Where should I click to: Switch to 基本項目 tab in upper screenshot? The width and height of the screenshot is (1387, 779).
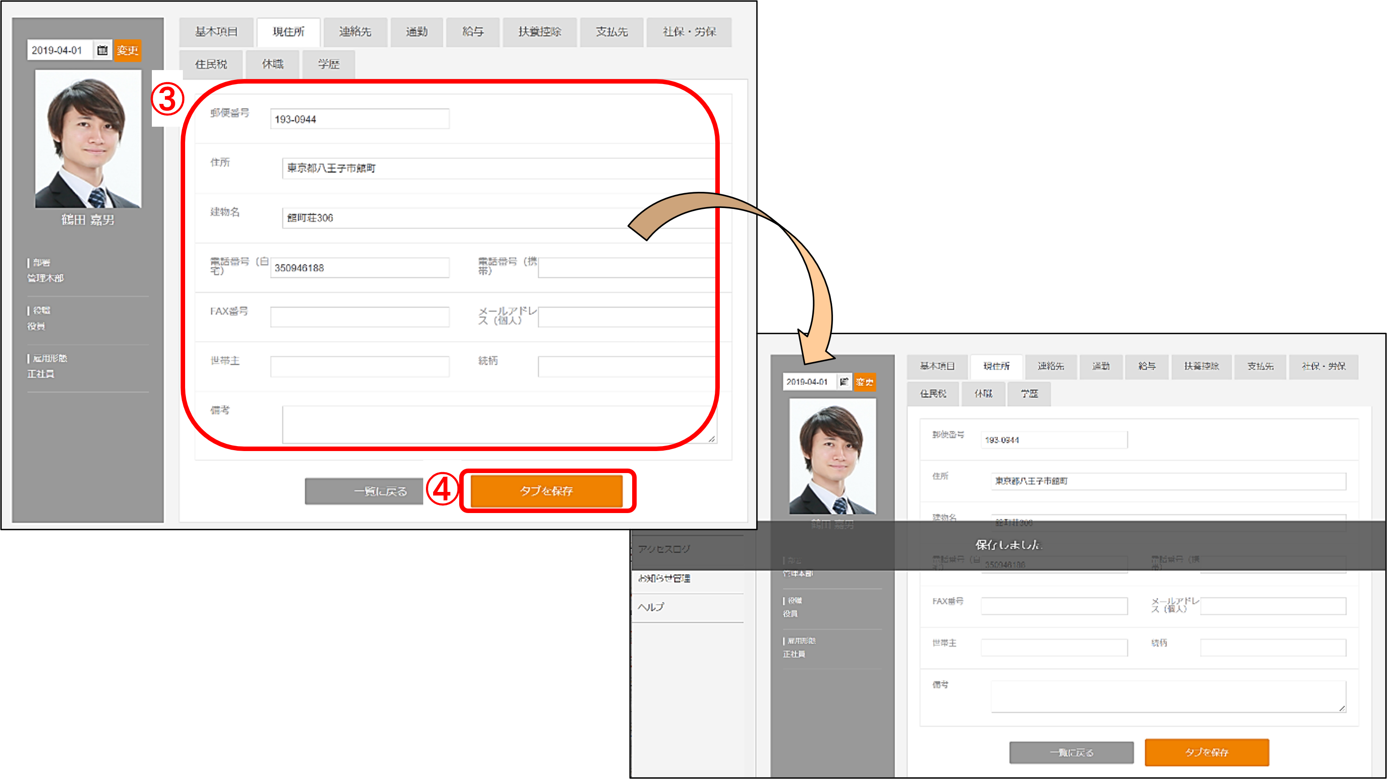217,32
